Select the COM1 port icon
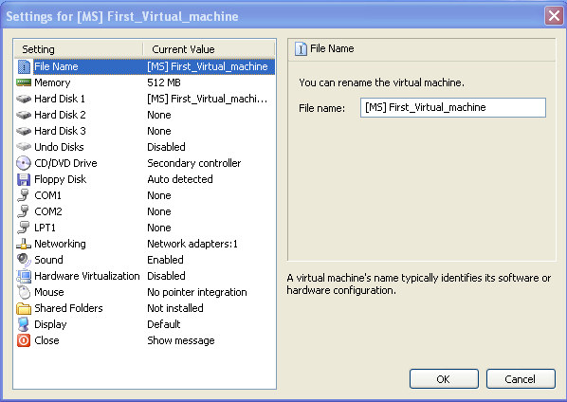Screen dimensions: 567x402 pyautogui.click(x=24, y=195)
